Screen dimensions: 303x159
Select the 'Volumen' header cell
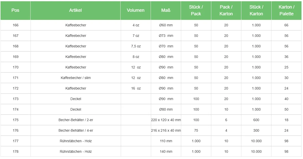pyautogui.click(x=136, y=10)
